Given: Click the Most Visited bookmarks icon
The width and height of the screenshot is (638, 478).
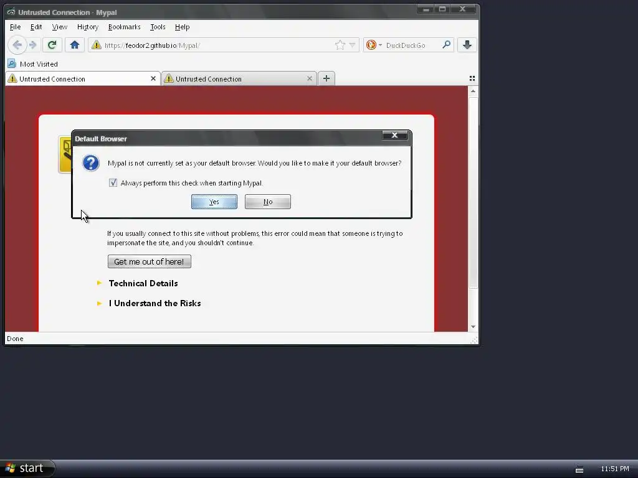Looking at the screenshot, I should (x=12, y=64).
